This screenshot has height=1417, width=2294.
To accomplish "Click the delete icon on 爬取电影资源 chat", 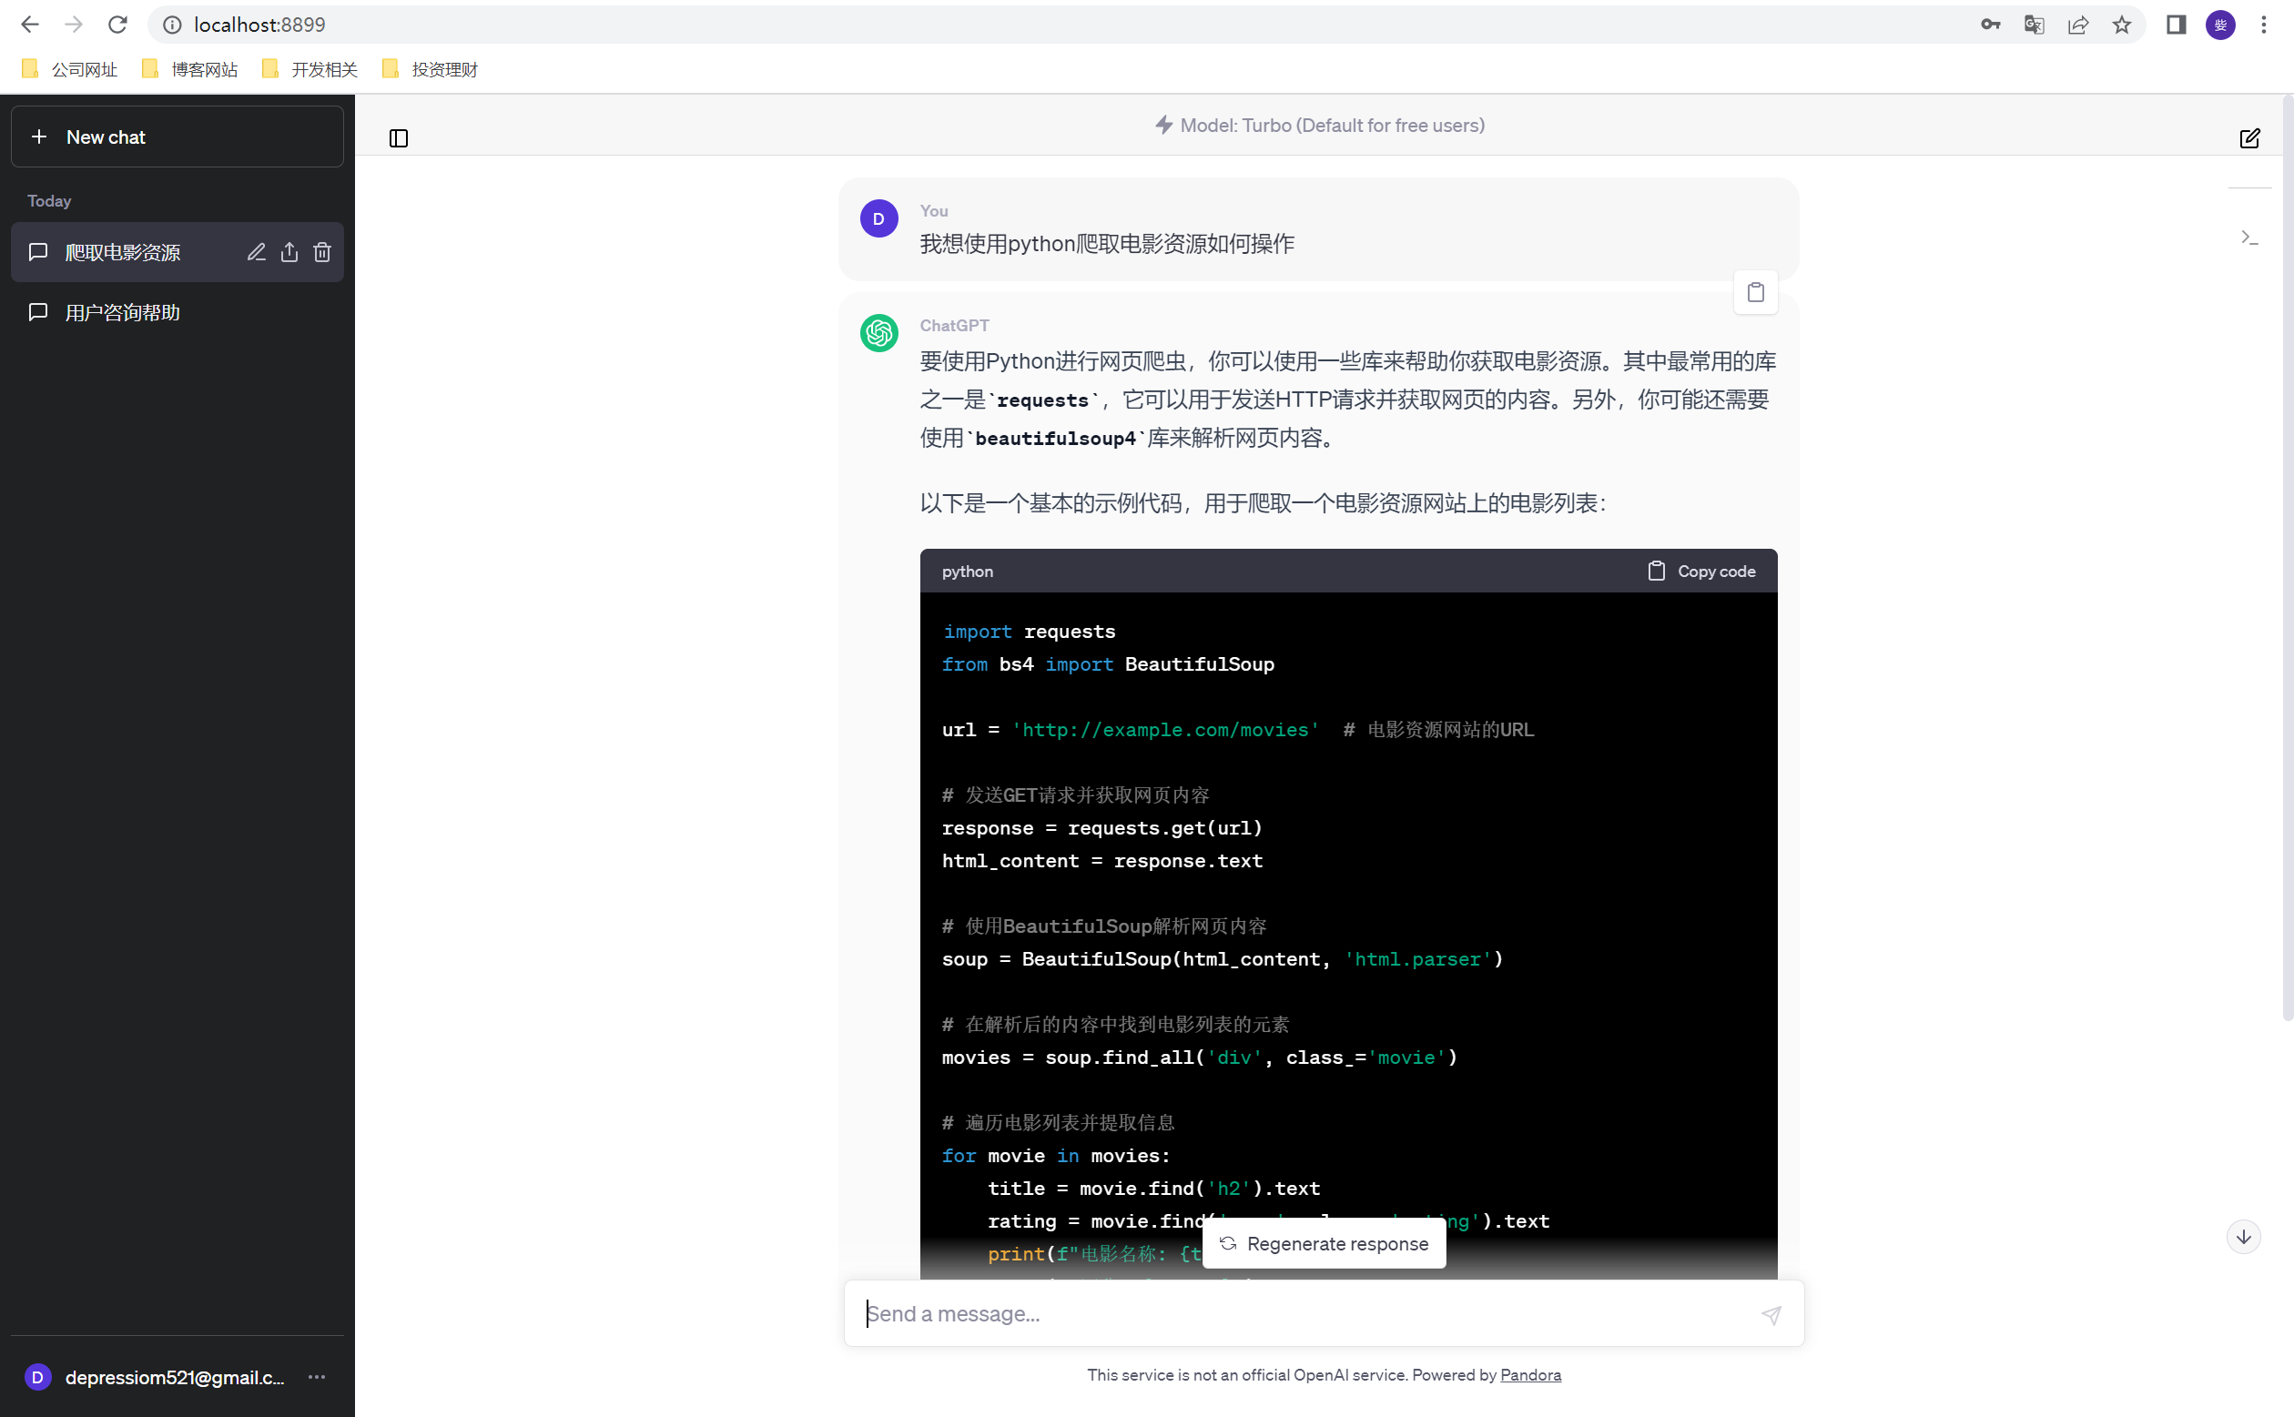I will tap(323, 250).
